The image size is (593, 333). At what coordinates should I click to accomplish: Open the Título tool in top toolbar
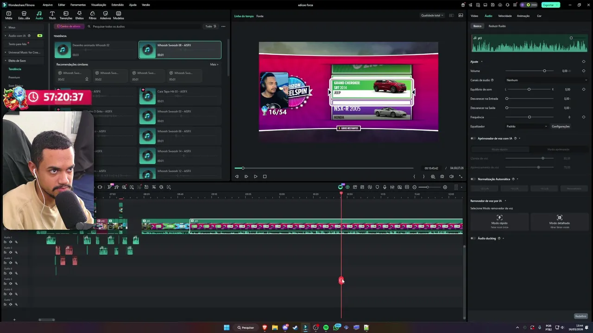click(52, 15)
